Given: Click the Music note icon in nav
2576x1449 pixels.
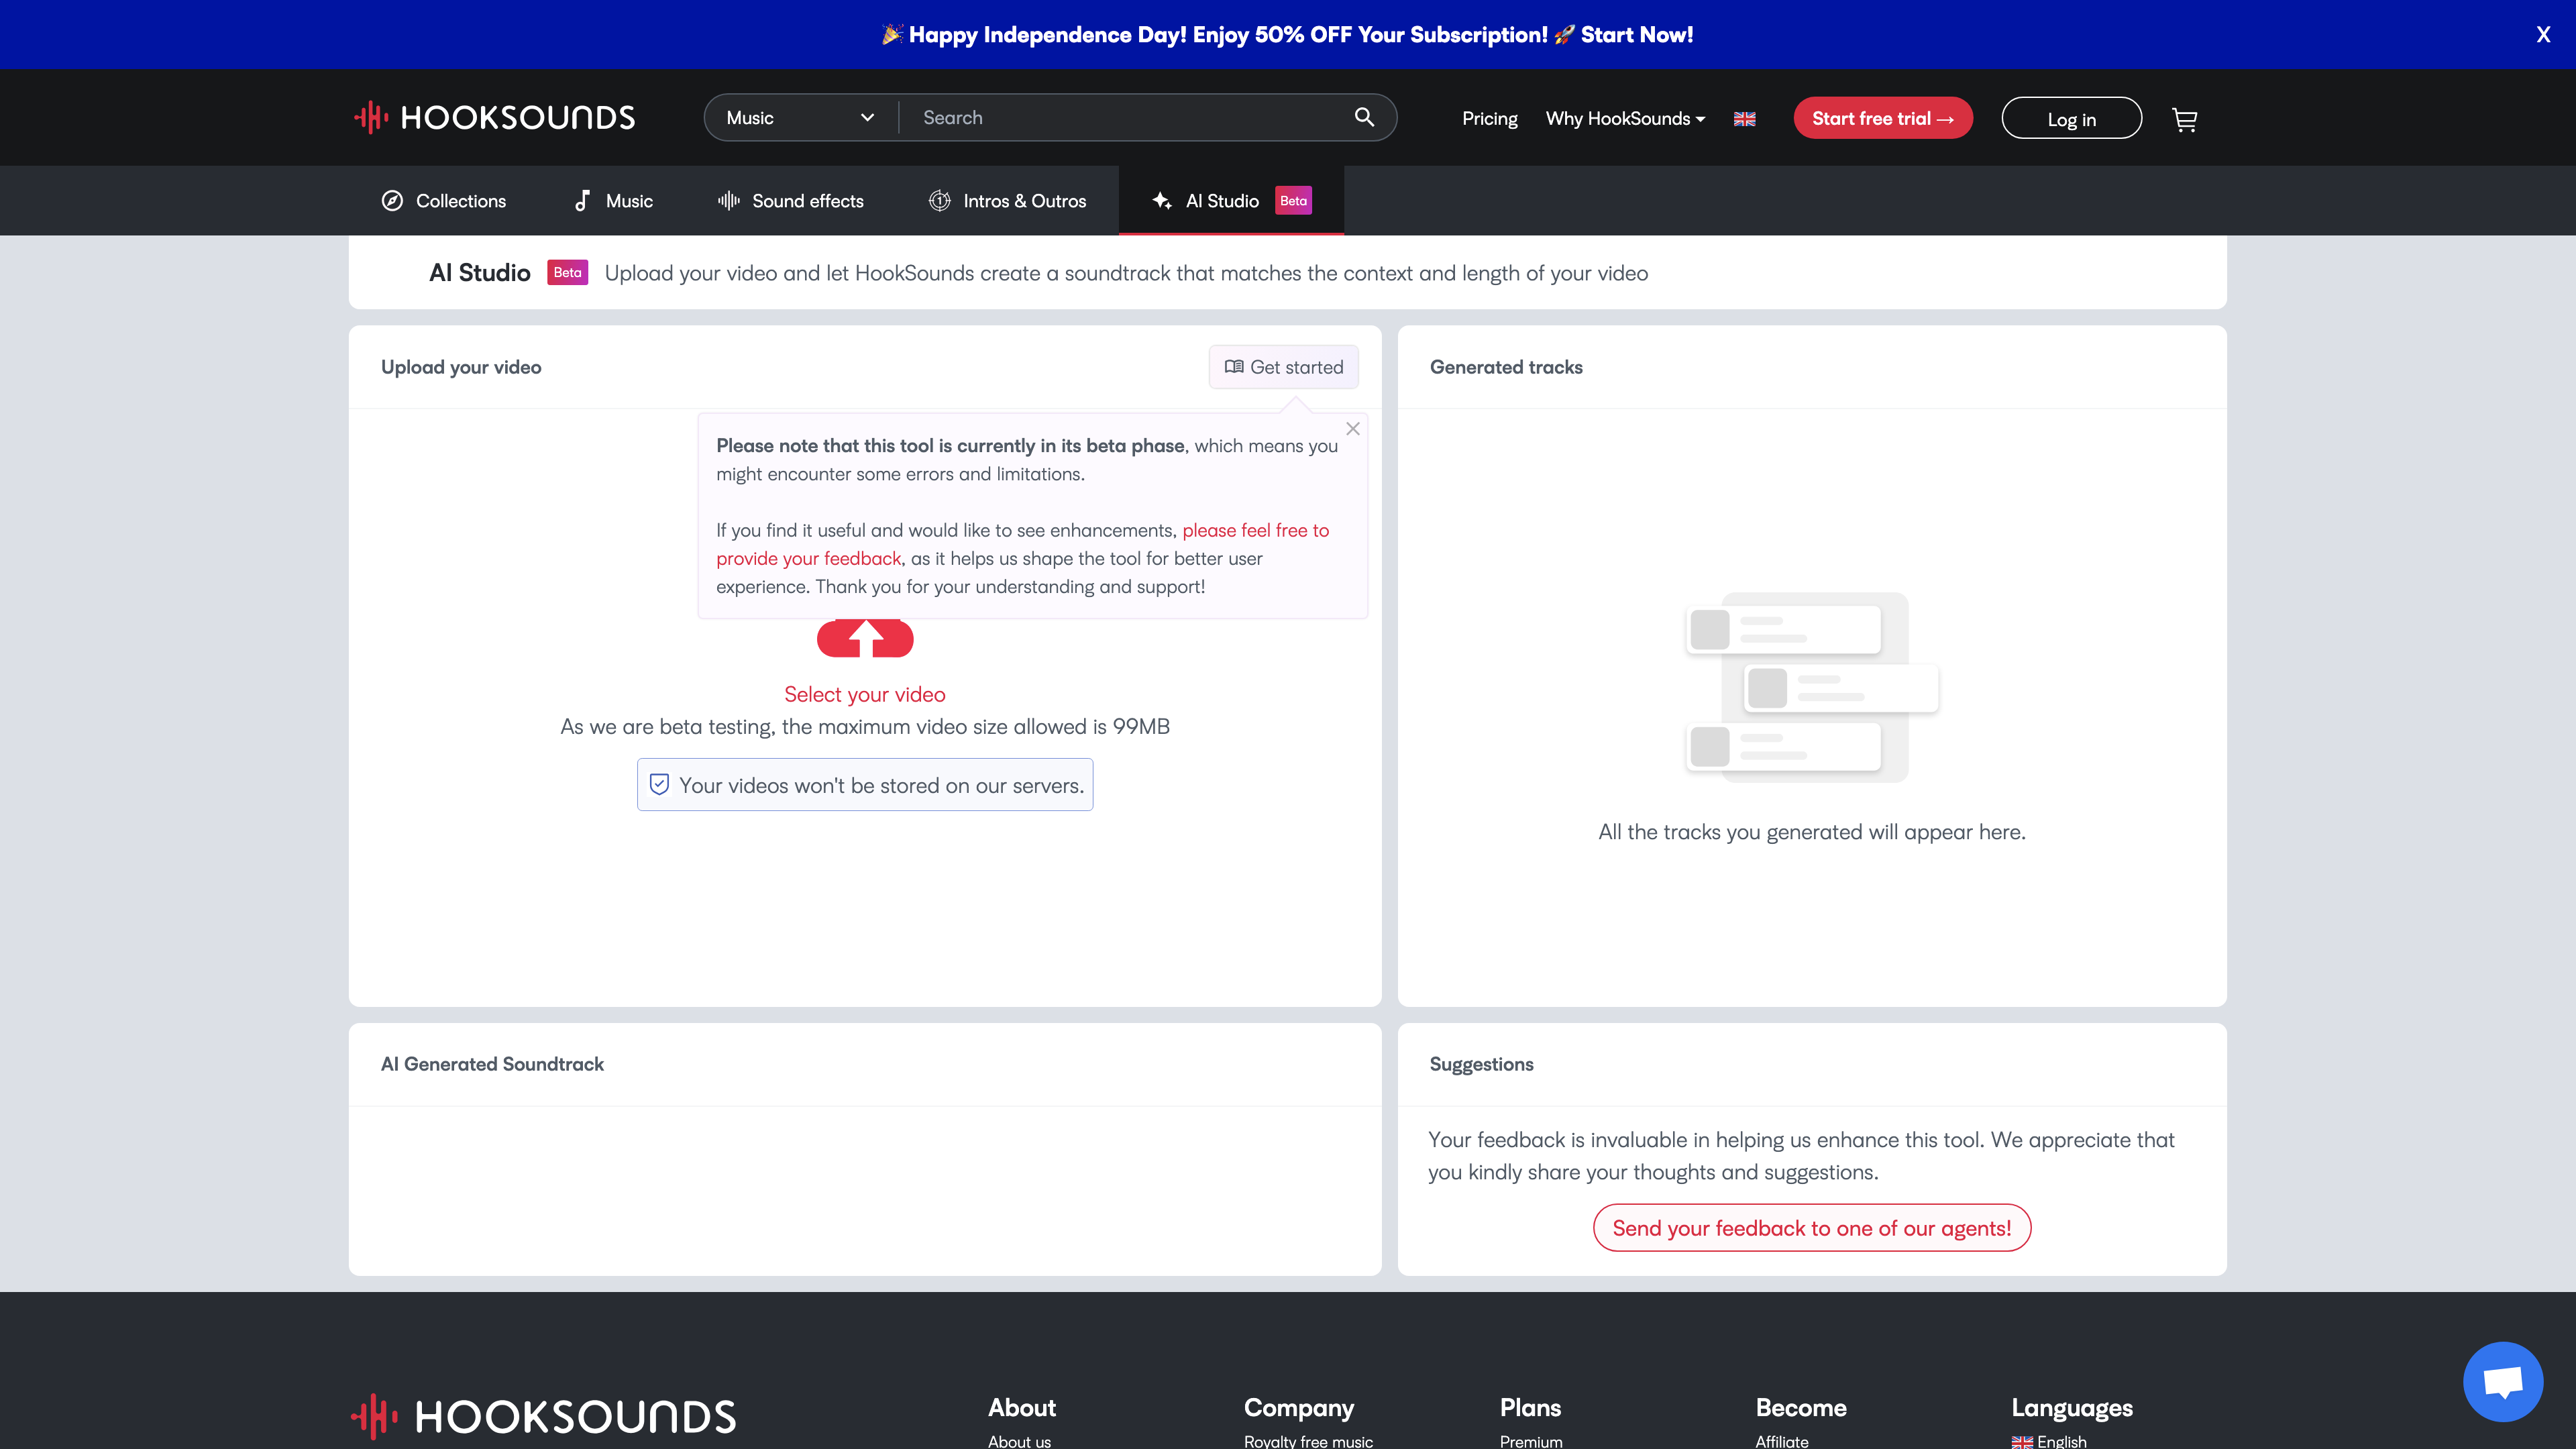Looking at the screenshot, I should (582, 201).
